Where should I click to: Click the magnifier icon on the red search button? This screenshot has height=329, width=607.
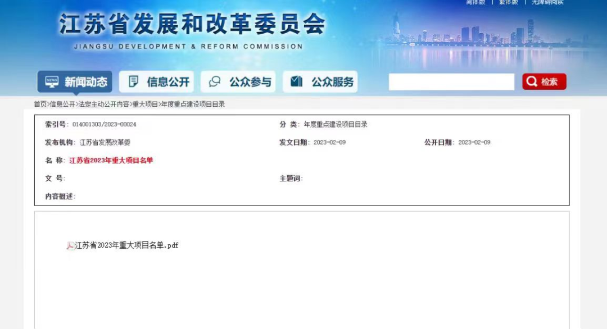(532, 82)
